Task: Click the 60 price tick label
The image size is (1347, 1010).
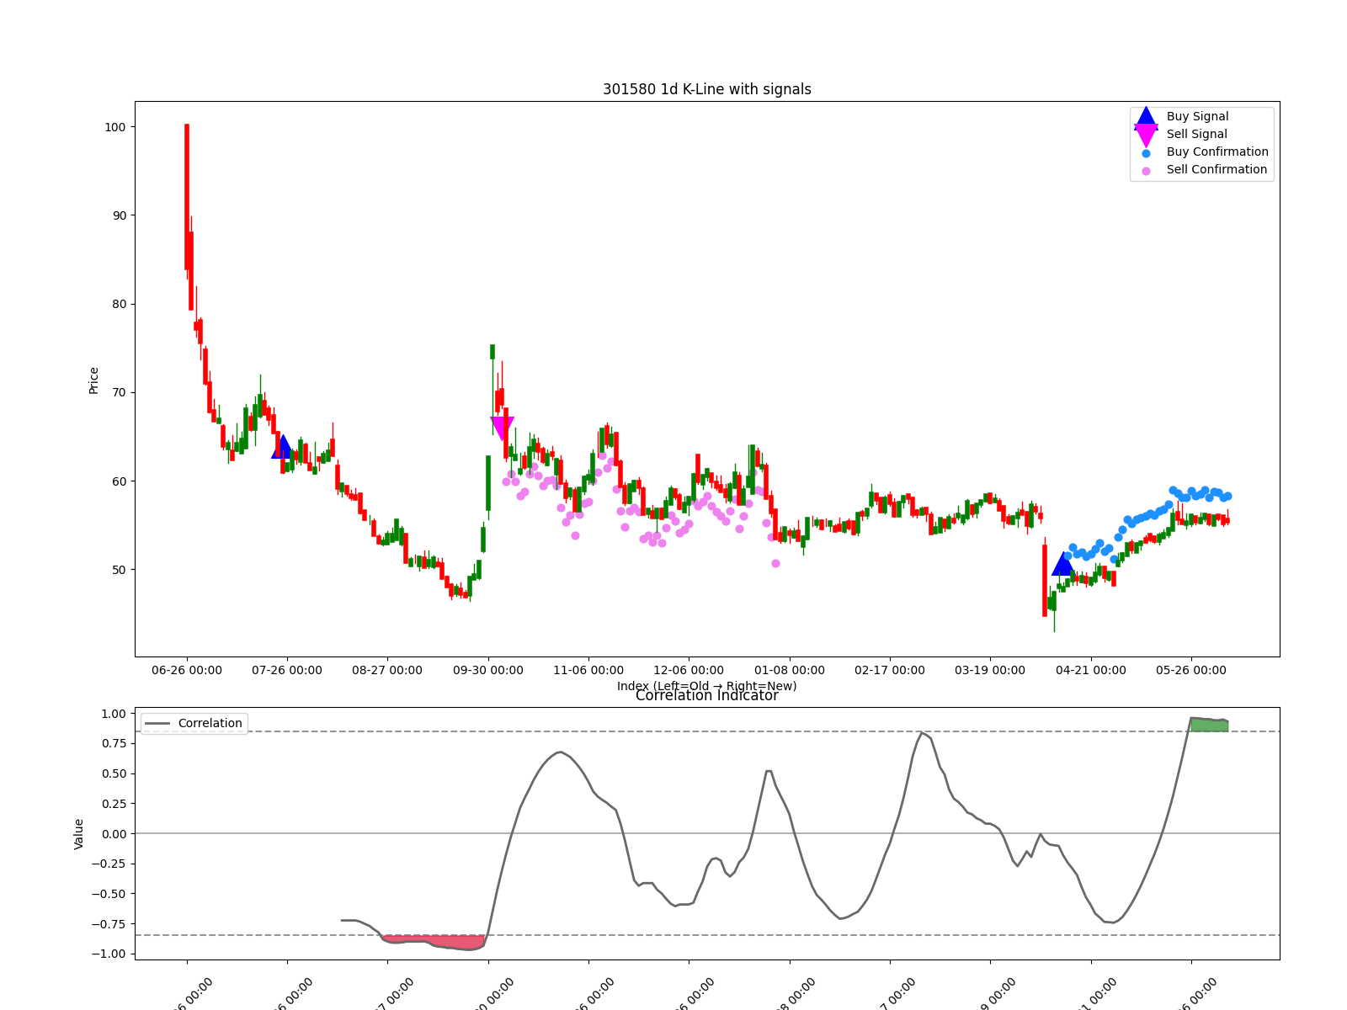Action: pyautogui.click(x=120, y=481)
